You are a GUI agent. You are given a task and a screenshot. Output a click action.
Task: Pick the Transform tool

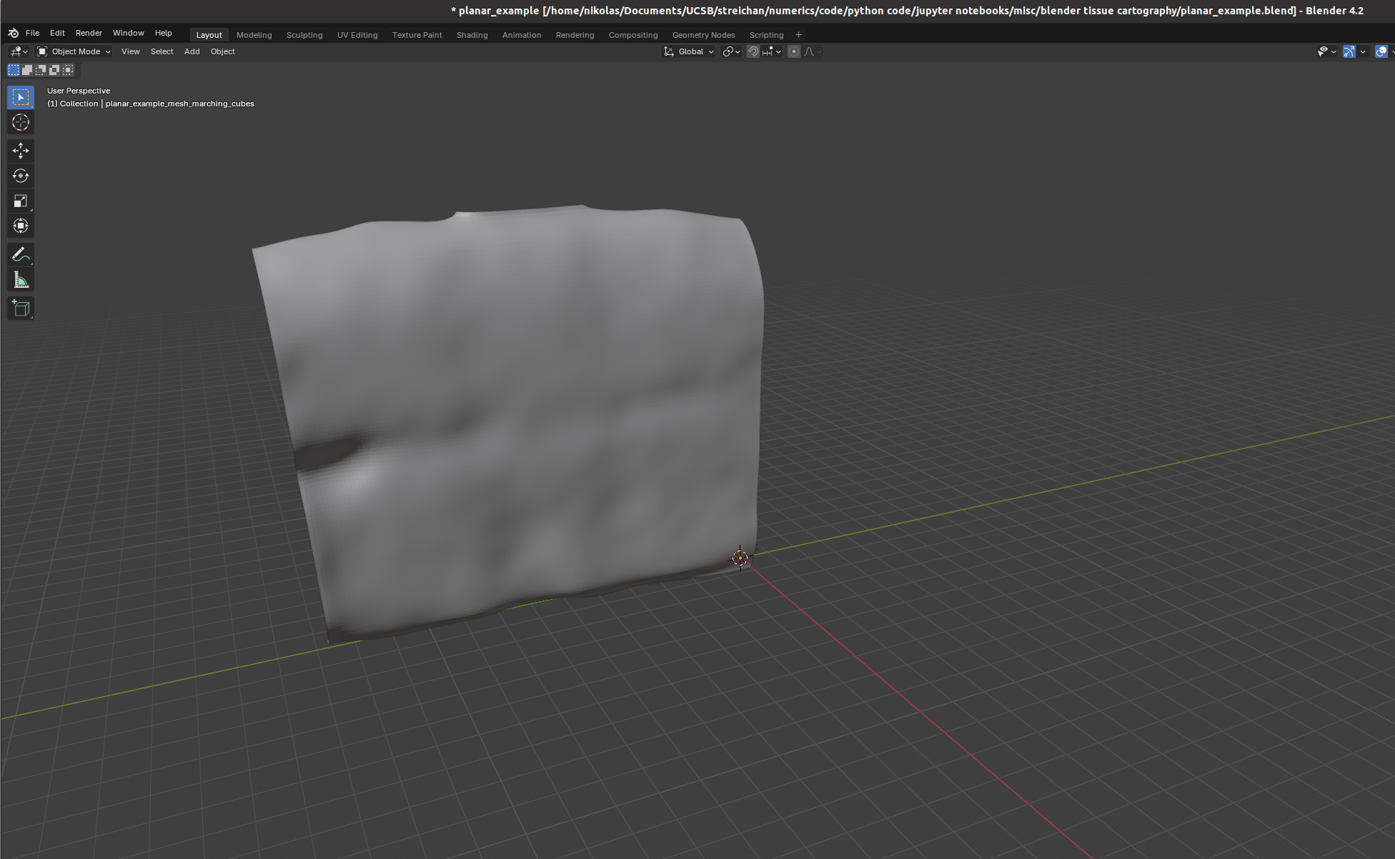(x=21, y=226)
